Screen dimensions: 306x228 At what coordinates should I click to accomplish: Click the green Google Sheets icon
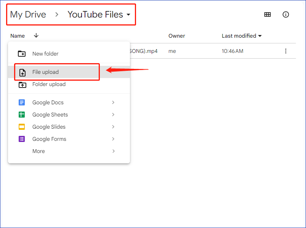(22, 115)
